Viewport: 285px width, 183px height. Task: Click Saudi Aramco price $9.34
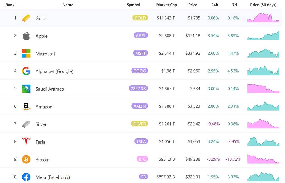click(x=195, y=89)
